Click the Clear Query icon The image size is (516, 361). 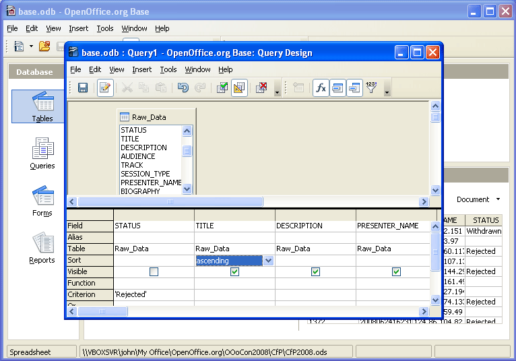click(263, 88)
